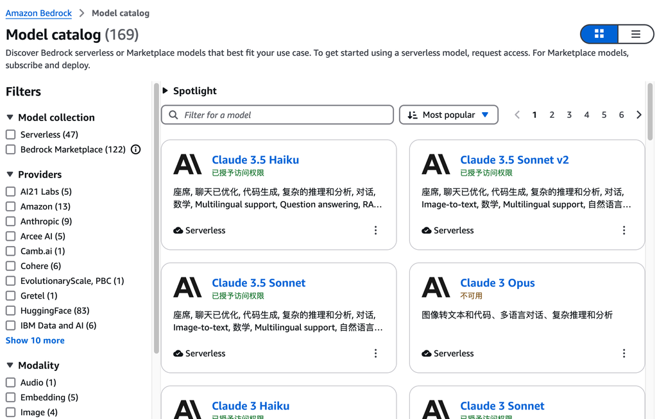The width and height of the screenshot is (657, 419).
Task: Open results page 6
Action: click(621, 115)
